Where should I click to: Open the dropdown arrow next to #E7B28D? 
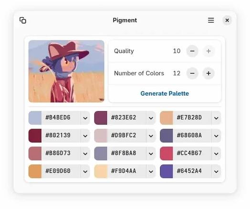click(x=216, y=118)
